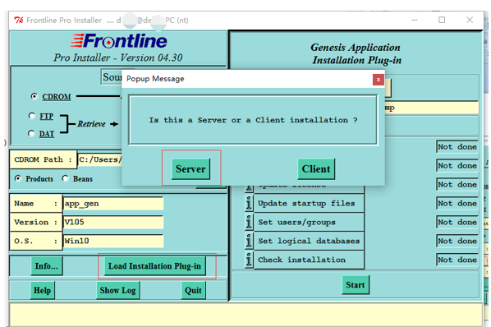Minimize the Frontline Pro Installer window
The image size is (491, 327).
[x=415, y=20]
